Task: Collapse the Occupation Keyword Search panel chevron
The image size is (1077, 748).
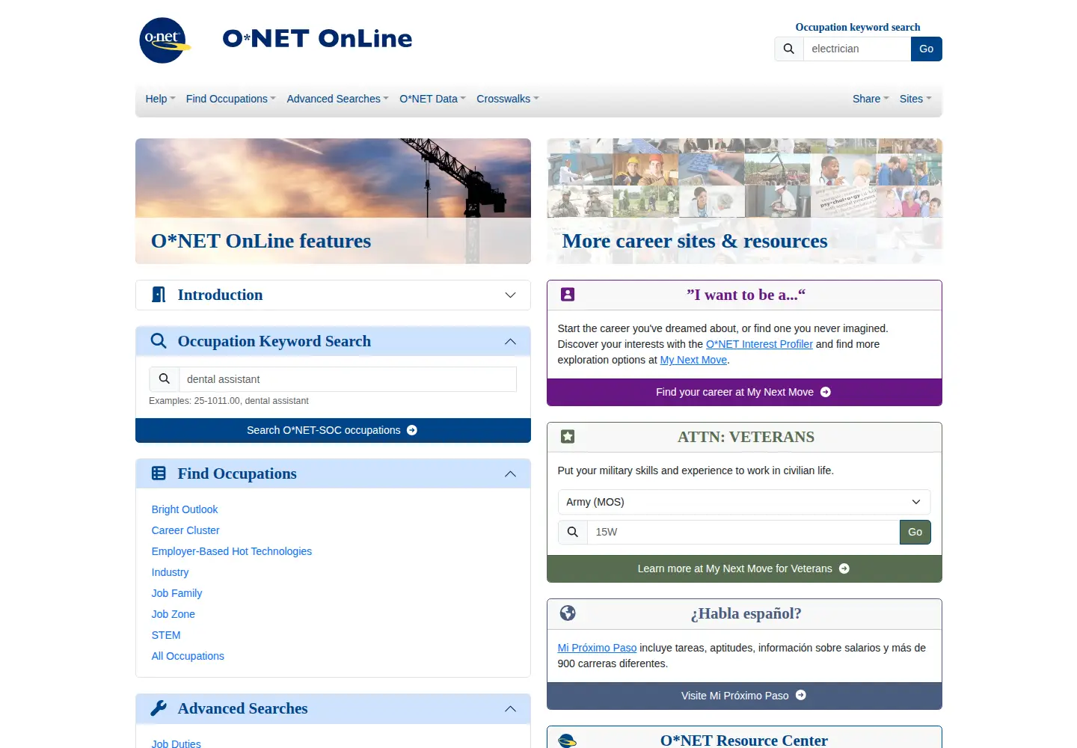Action: [511, 341]
